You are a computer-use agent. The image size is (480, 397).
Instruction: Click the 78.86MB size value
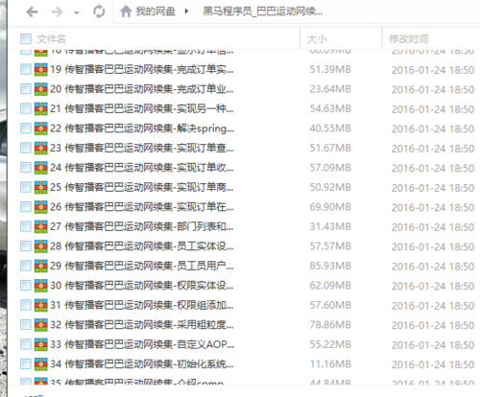(330, 325)
